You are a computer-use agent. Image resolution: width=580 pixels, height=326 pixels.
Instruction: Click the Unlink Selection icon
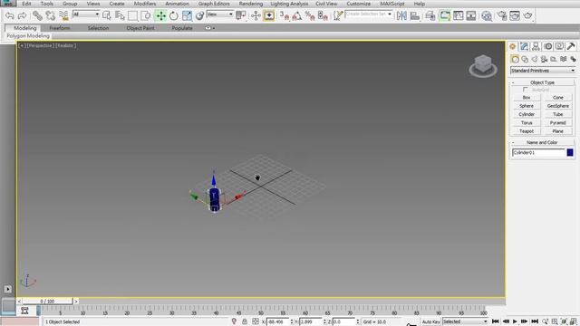tap(51, 15)
